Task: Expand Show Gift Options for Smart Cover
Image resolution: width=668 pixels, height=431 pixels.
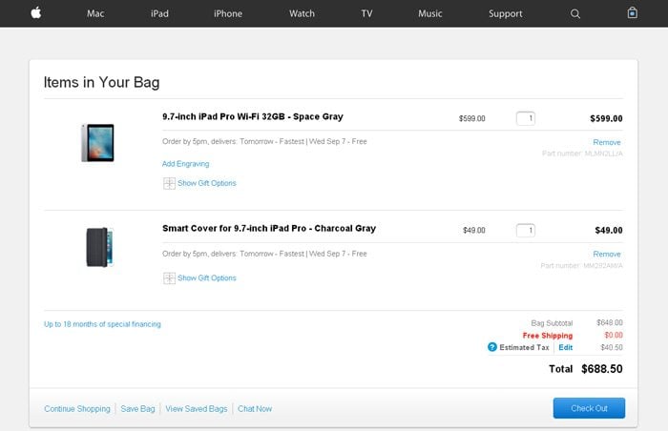Action: [206, 278]
